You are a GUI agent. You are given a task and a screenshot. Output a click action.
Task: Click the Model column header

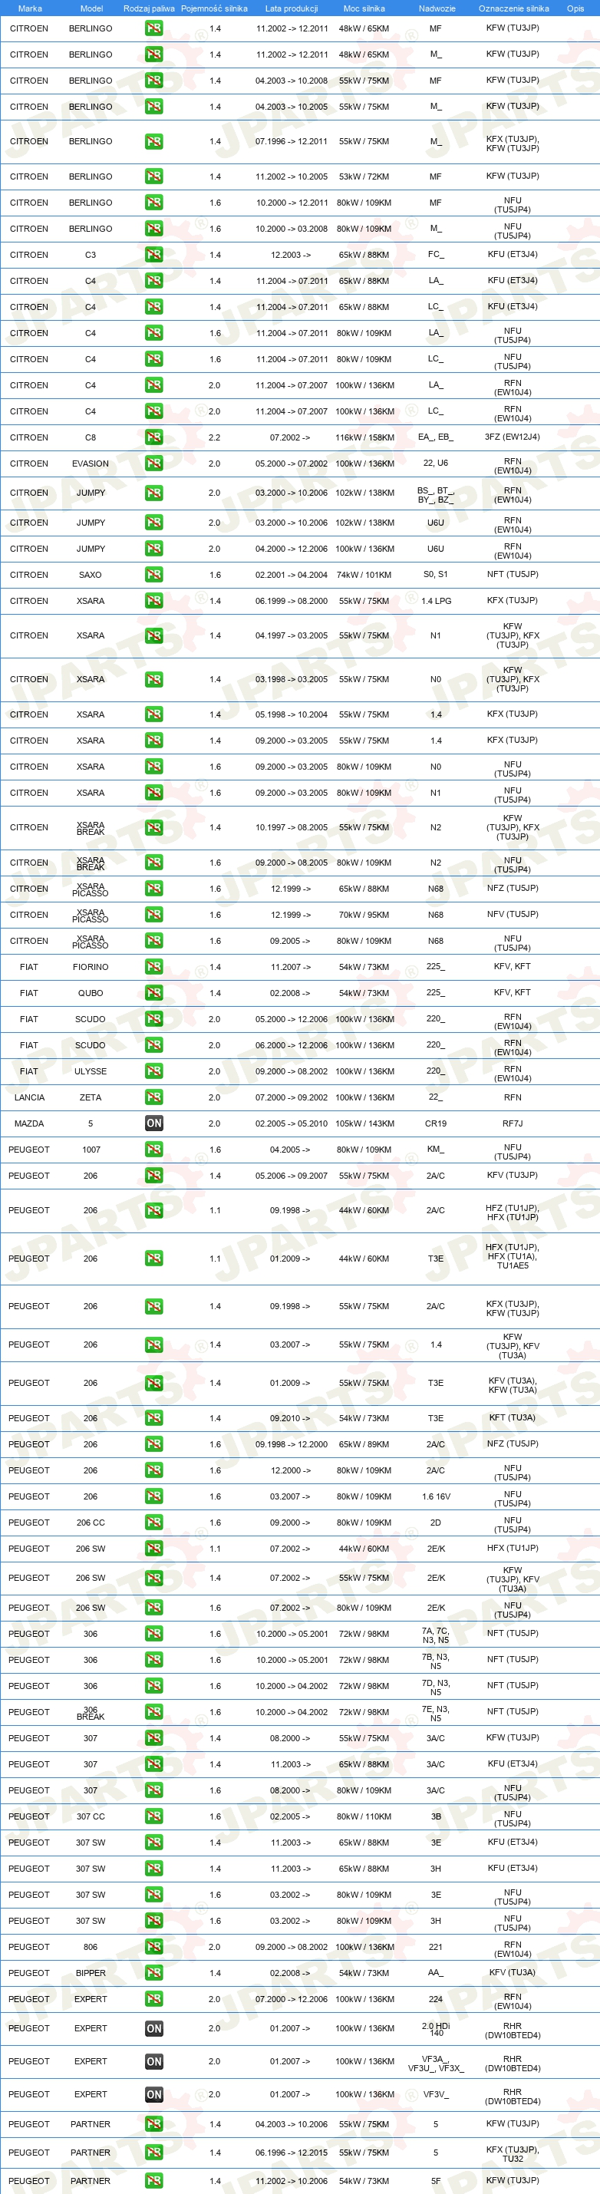91,8
